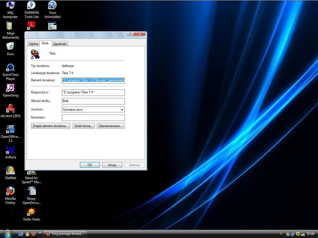Viewport: 318px width, 238px height.
Task: Select the OpenOffice 3.1 desktop icon
Action: pos(10,134)
